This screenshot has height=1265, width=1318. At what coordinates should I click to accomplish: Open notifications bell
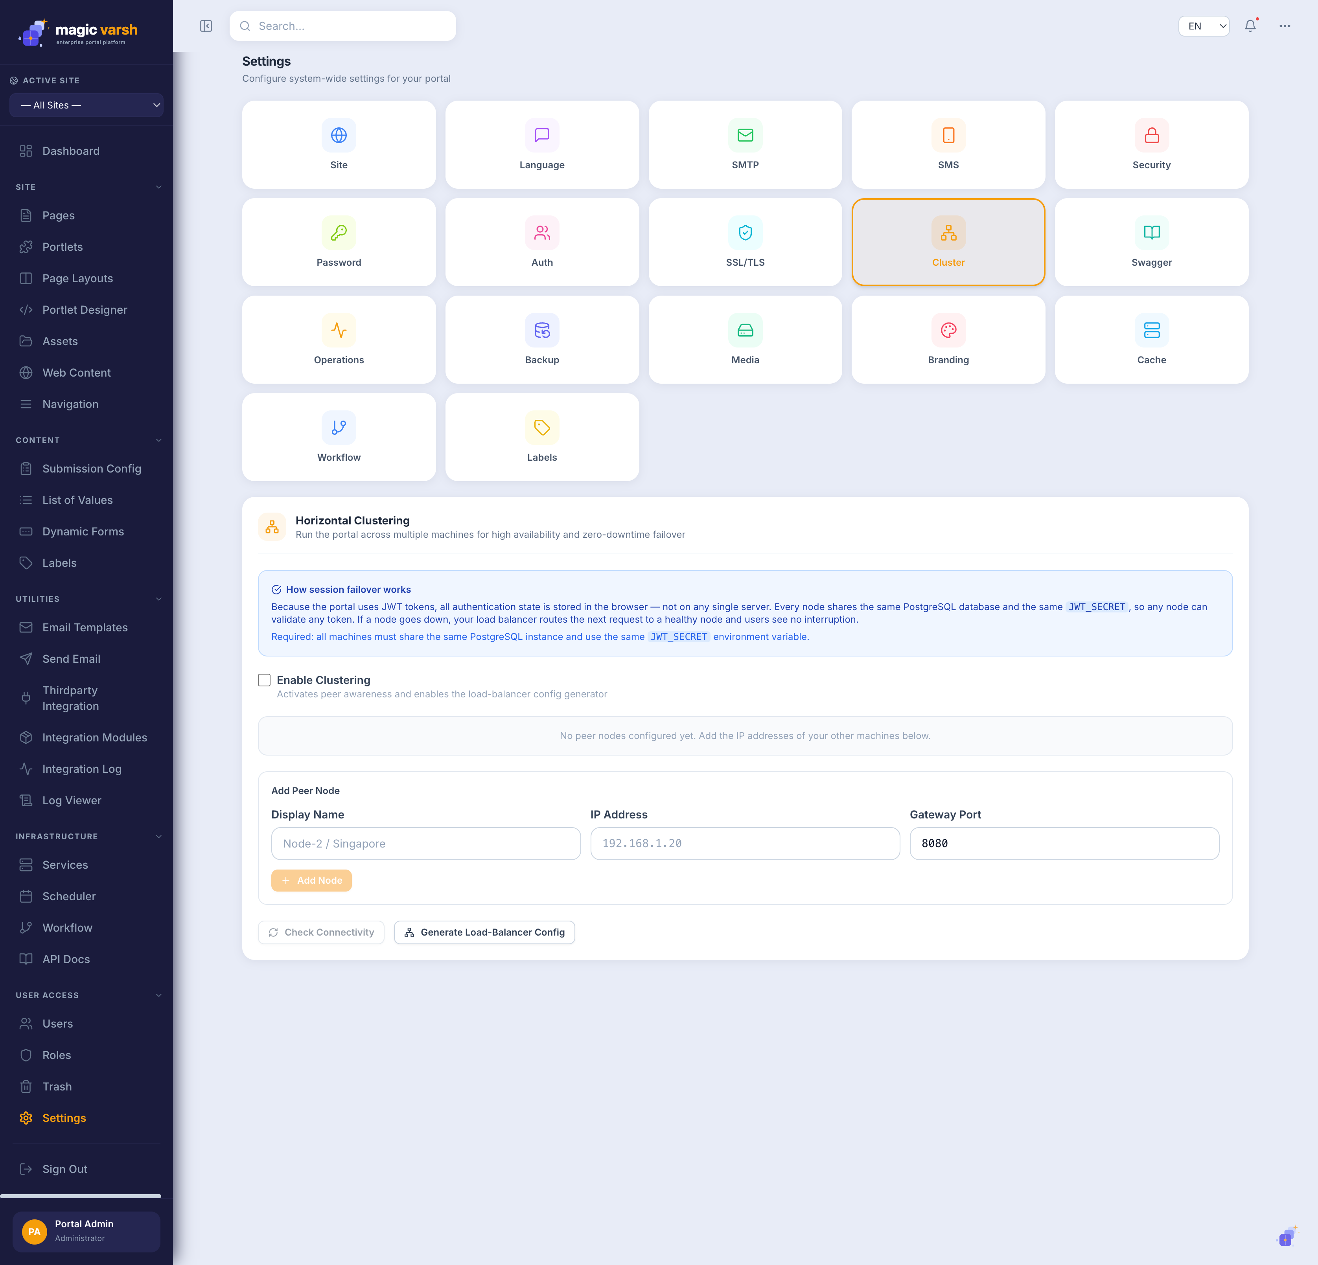click(1250, 26)
